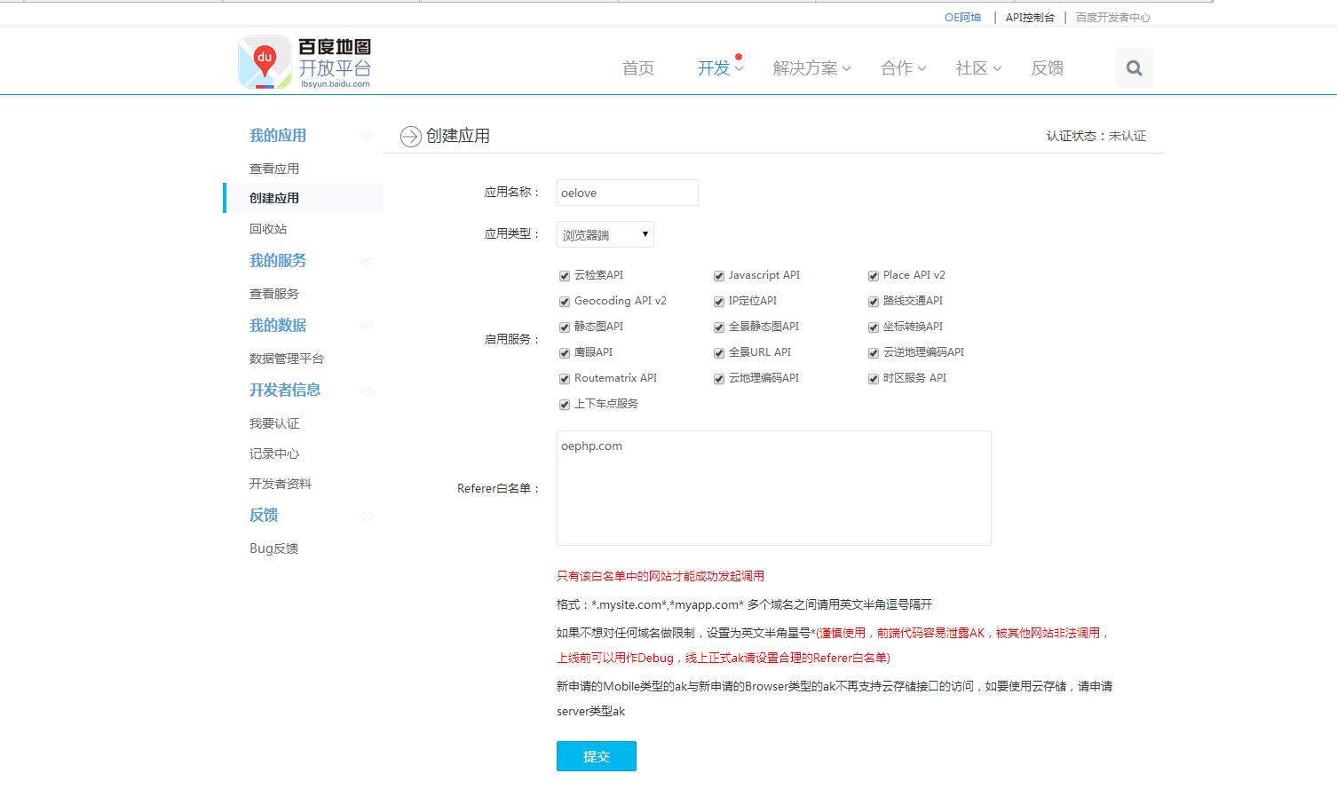1337x789 pixels.
Task: Open 回收站 in the sidebar
Action: coord(268,229)
